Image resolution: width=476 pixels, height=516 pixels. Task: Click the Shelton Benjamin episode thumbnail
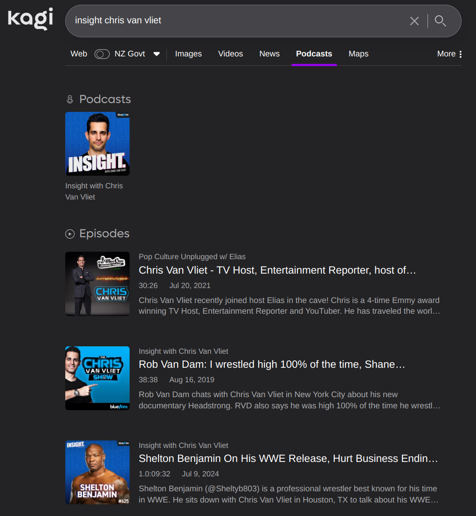tap(97, 472)
